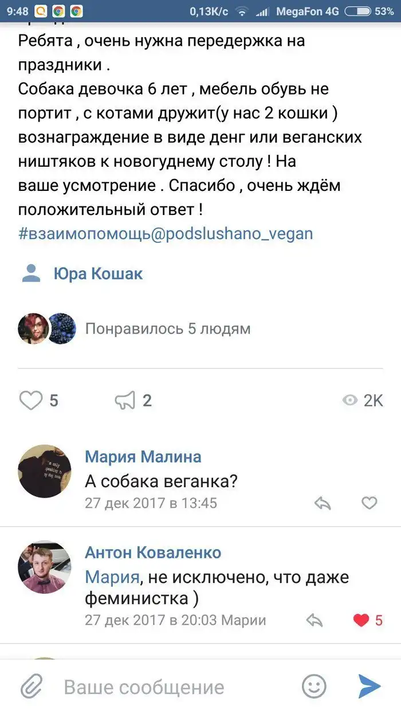Toggle red heart on Антон Коваленко's comment
This screenshot has width=401, height=713.
[361, 620]
